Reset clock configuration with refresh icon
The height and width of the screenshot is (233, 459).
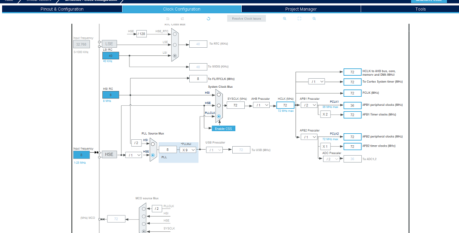point(209,18)
